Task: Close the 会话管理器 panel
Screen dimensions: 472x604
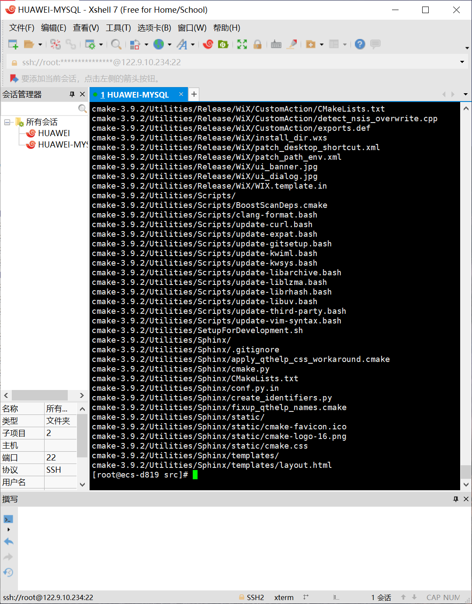Action: tap(82, 94)
